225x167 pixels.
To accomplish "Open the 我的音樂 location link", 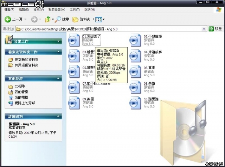I will click(21, 92).
